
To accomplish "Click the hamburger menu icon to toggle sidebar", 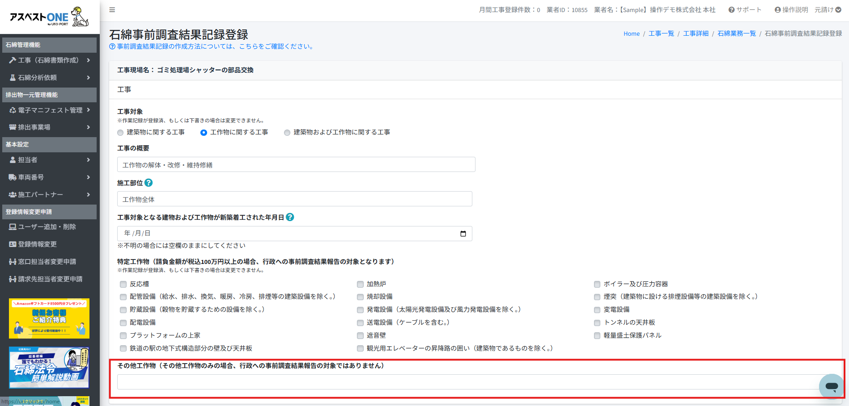I will point(112,10).
